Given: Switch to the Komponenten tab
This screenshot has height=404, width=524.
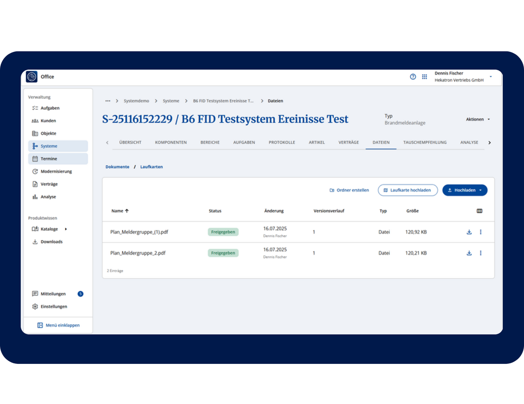Looking at the screenshot, I should (170, 143).
